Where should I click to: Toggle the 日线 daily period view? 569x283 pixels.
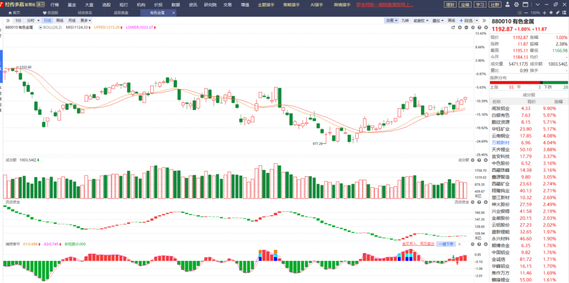point(47,20)
